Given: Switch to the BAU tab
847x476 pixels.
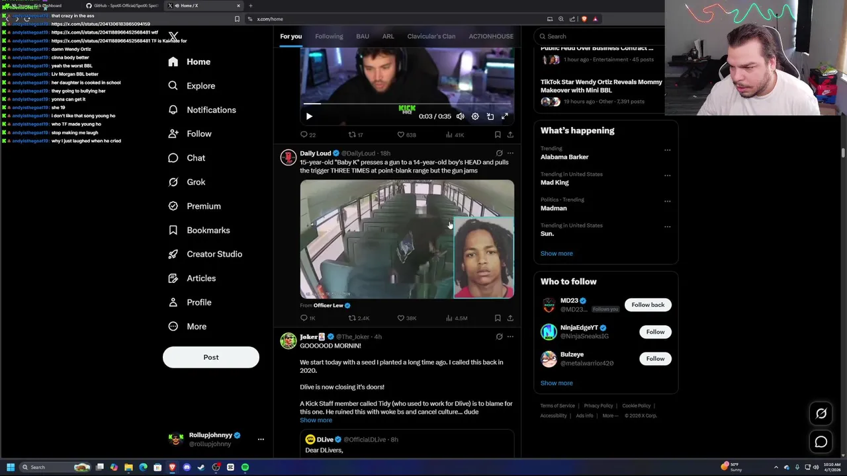Looking at the screenshot, I should [363, 36].
